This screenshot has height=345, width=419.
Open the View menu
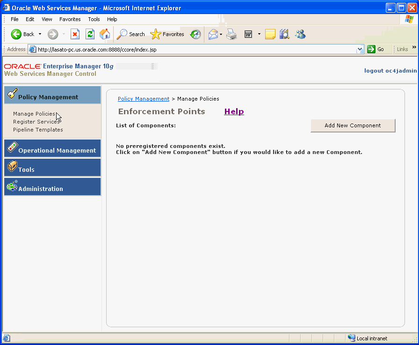[47, 19]
